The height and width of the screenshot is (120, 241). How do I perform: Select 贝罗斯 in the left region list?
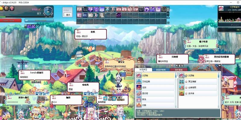(x=155, y=76)
